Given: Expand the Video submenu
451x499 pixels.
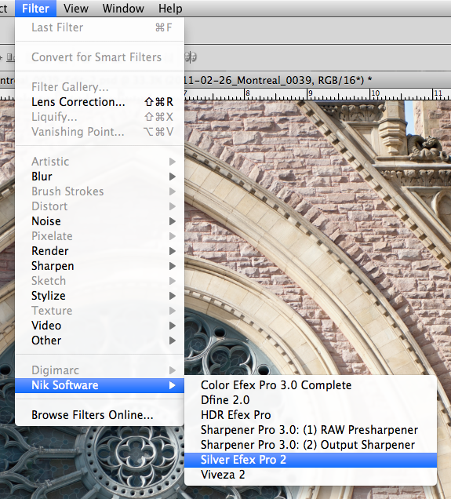Looking at the screenshot, I should (x=100, y=326).
